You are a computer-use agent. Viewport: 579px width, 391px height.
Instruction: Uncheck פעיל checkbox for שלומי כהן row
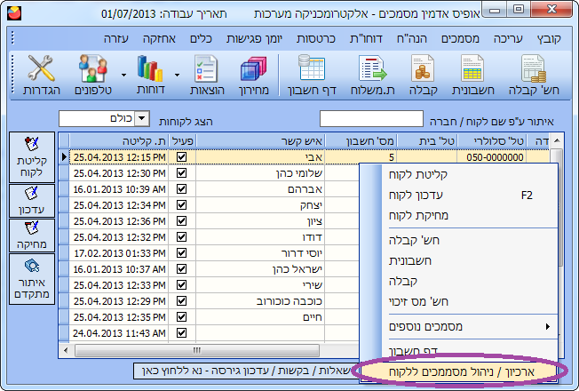pos(181,173)
